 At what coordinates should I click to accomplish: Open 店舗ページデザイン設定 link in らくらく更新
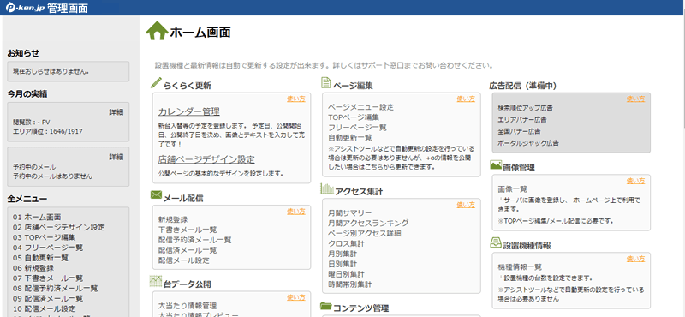pyautogui.click(x=206, y=159)
